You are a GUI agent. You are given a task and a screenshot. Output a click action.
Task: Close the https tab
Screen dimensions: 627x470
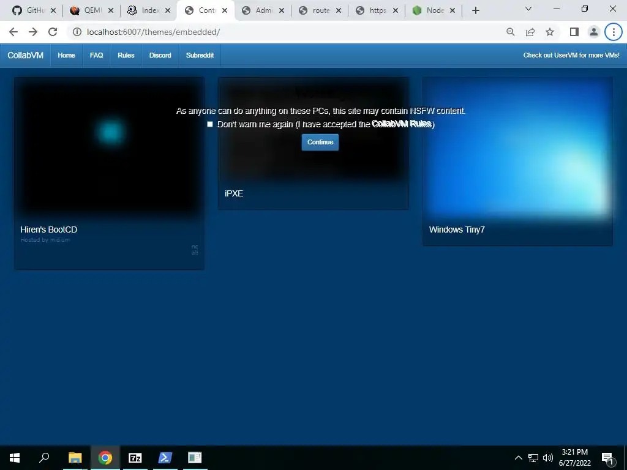(x=396, y=11)
